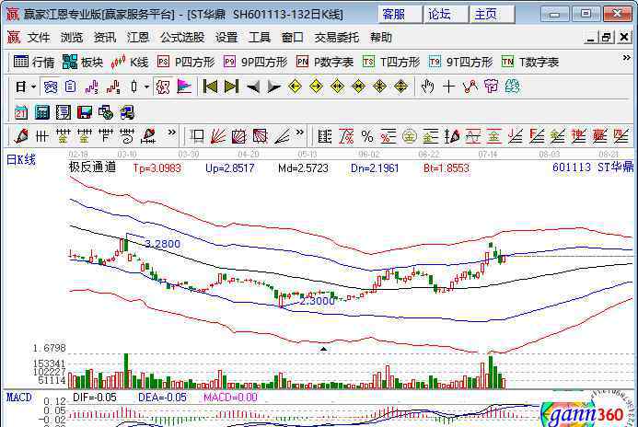The image size is (638, 427).
Task: Jump to first K-line with skip-to-start icon
Action: [210, 87]
